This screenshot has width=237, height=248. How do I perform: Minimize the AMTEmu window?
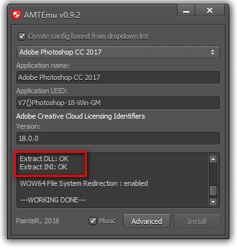[186, 10]
